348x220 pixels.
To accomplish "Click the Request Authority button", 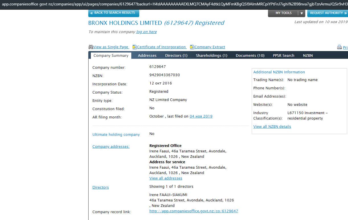I will [327, 13].
